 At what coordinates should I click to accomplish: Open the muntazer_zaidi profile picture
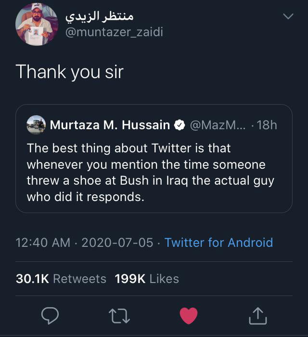click(x=34, y=24)
